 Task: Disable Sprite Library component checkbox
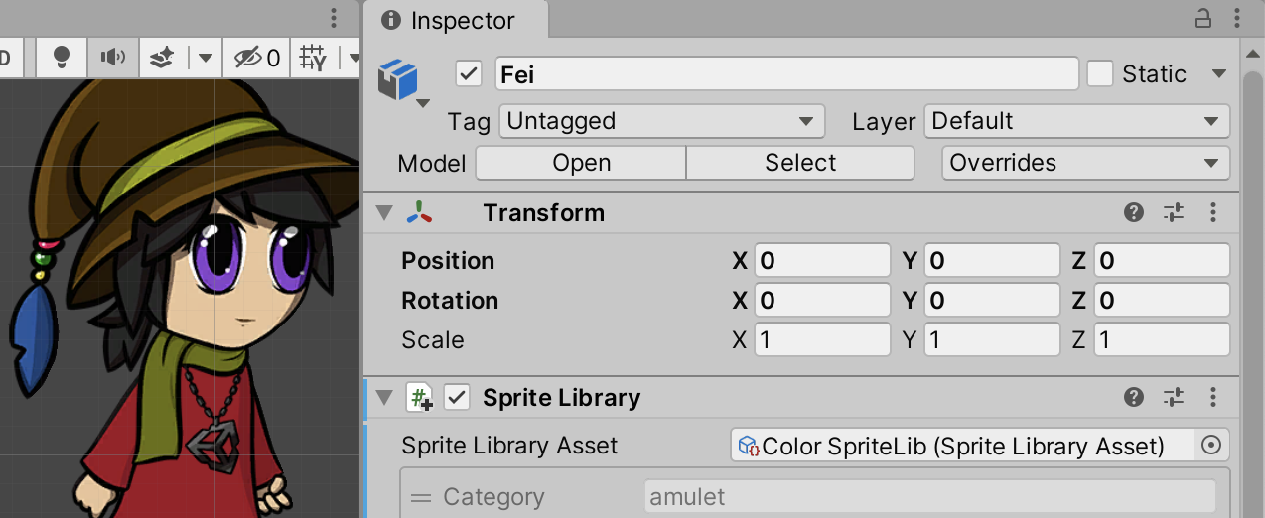pos(457,397)
